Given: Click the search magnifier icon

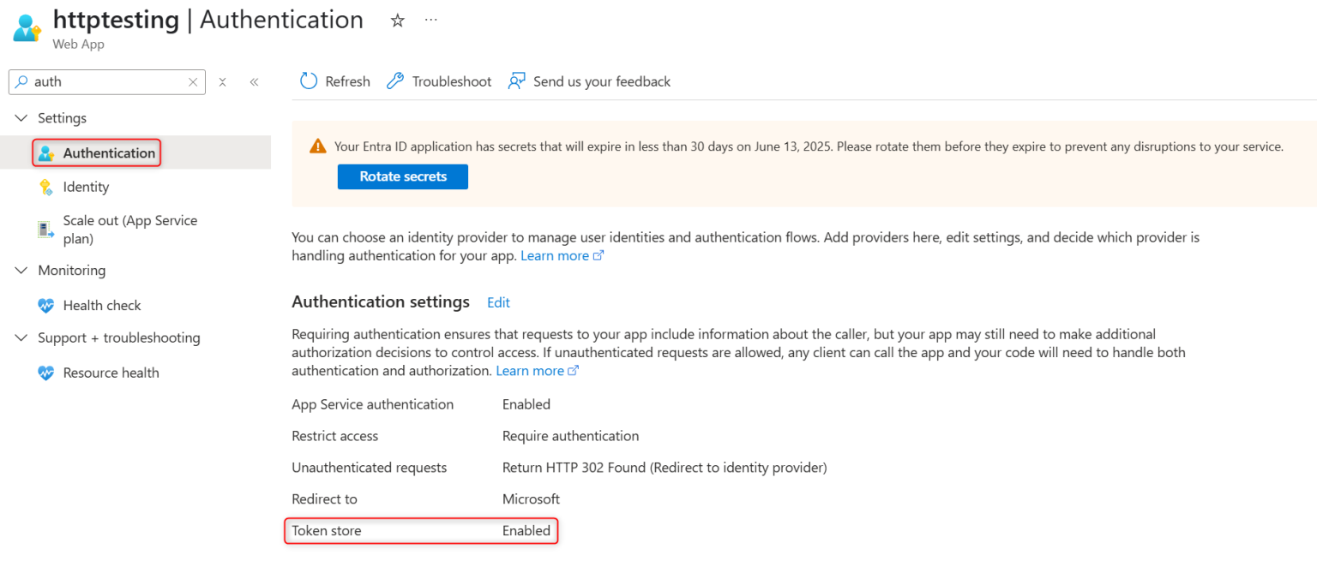Looking at the screenshot, I should click(21, 81).
